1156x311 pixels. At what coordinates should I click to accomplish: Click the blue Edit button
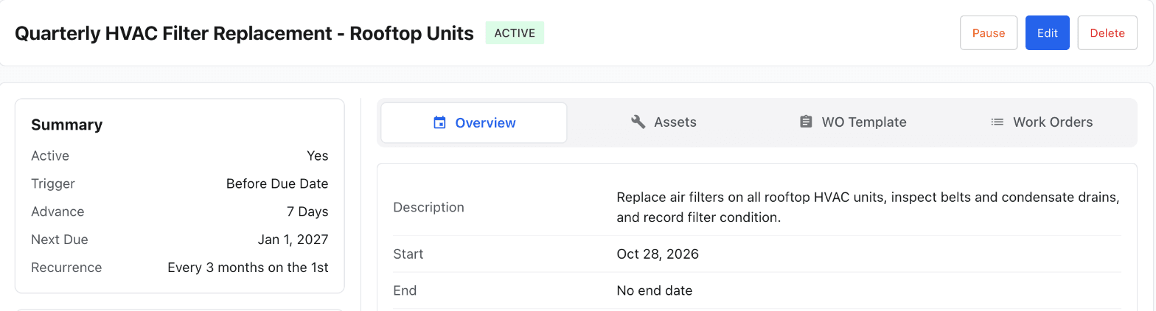coord(1048,33)
